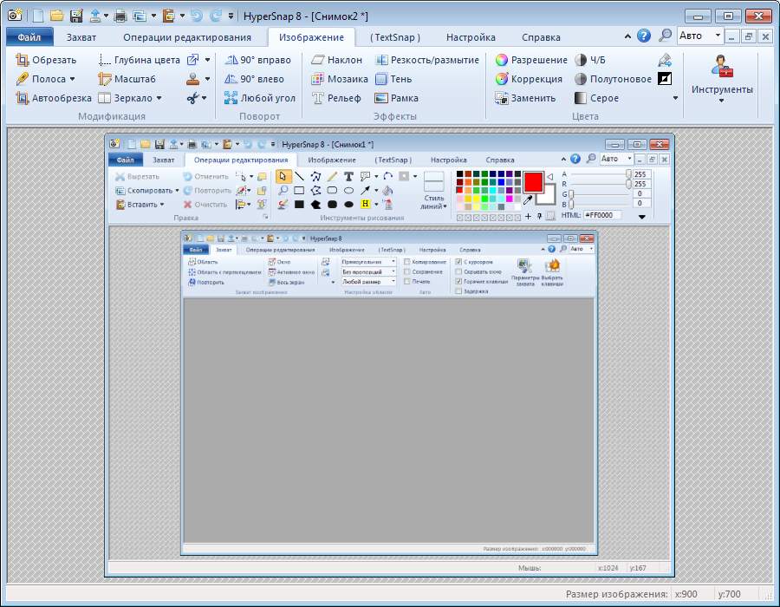Open the Авто combo box in main ribbon
780x607 pixels.
[x=700, y=36]
